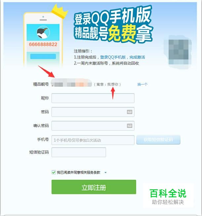Click the number 6666888822 on the phone
Image resolution: width=202 pixels, height=216 pixels.
(x=43, y=44)
